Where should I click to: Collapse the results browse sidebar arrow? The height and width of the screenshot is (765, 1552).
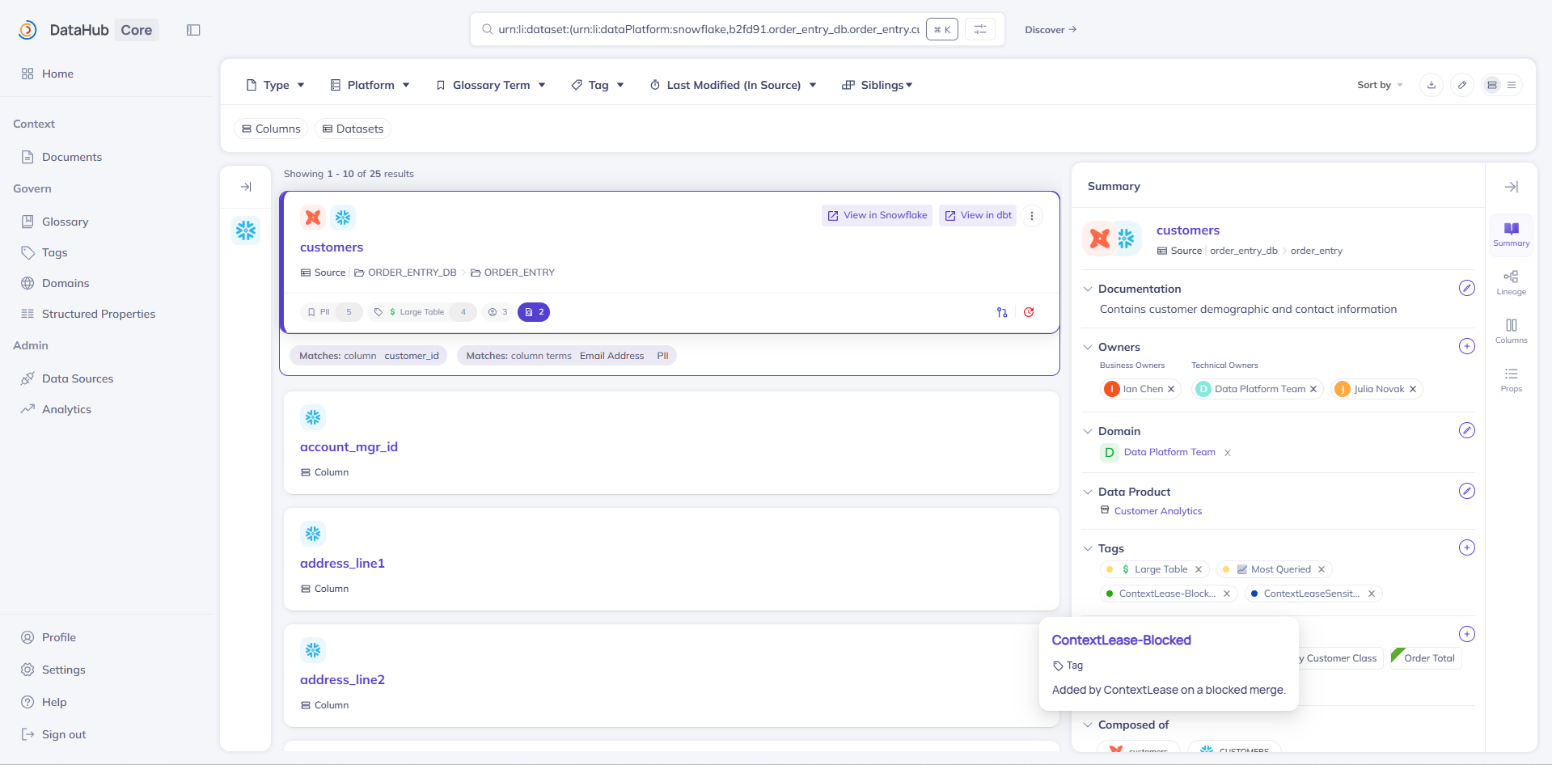tap(246, 187)
